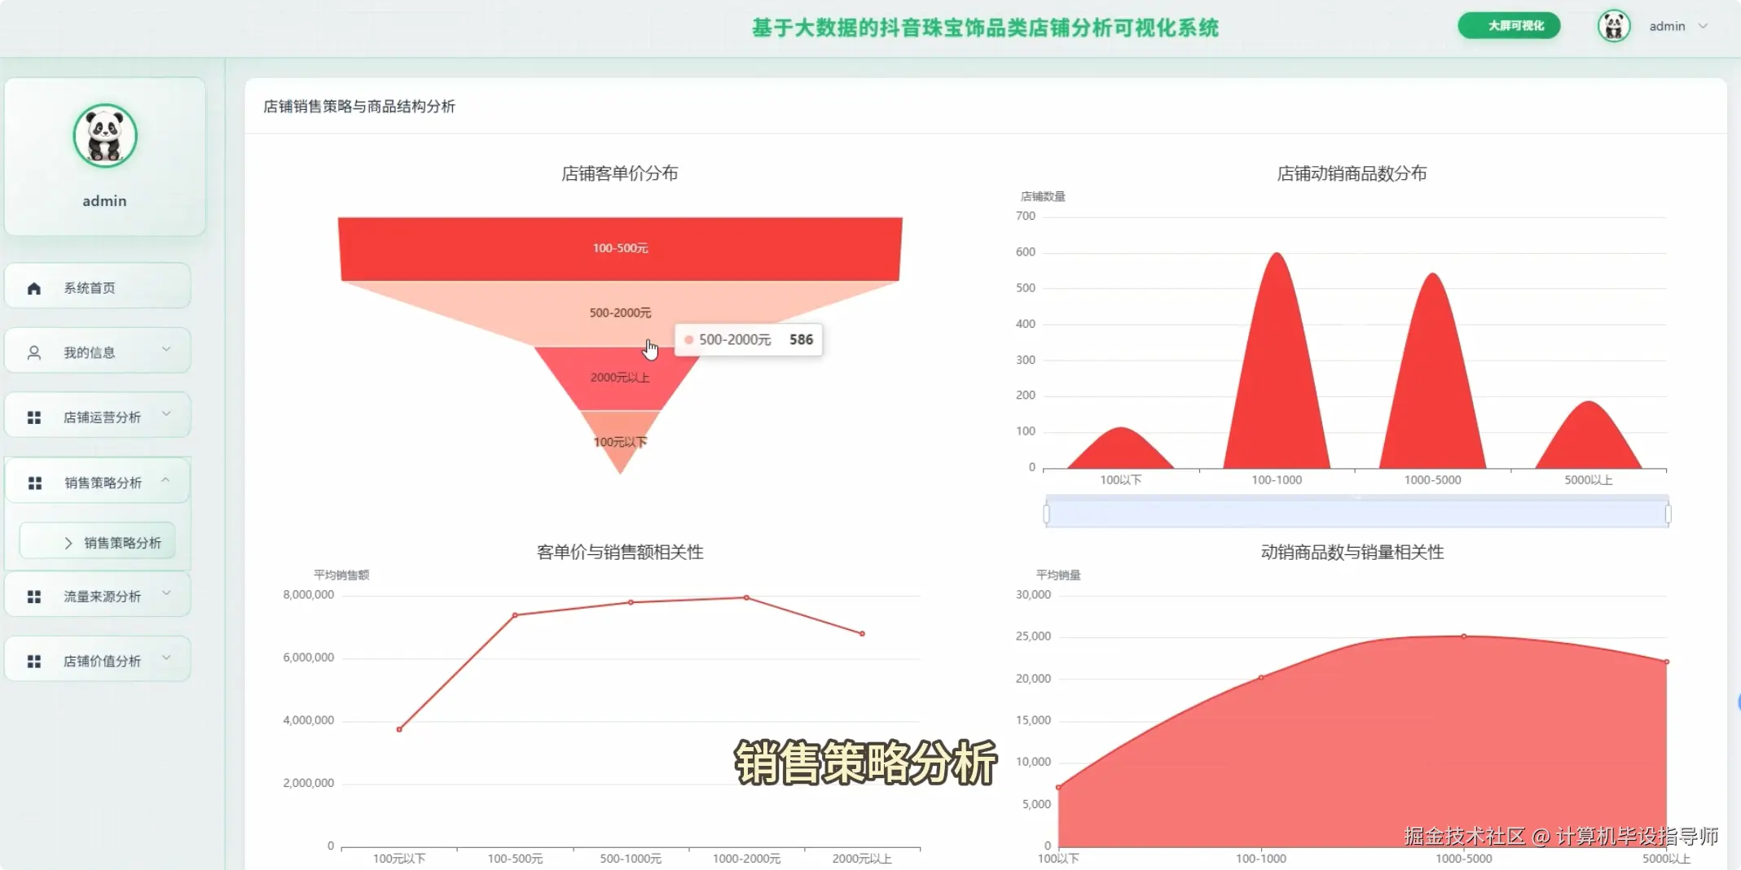Viewport: 1741px width, 870px height.
Task: Click the grid icon beside 销售策略分析 menu
Action: pos(35,483)
